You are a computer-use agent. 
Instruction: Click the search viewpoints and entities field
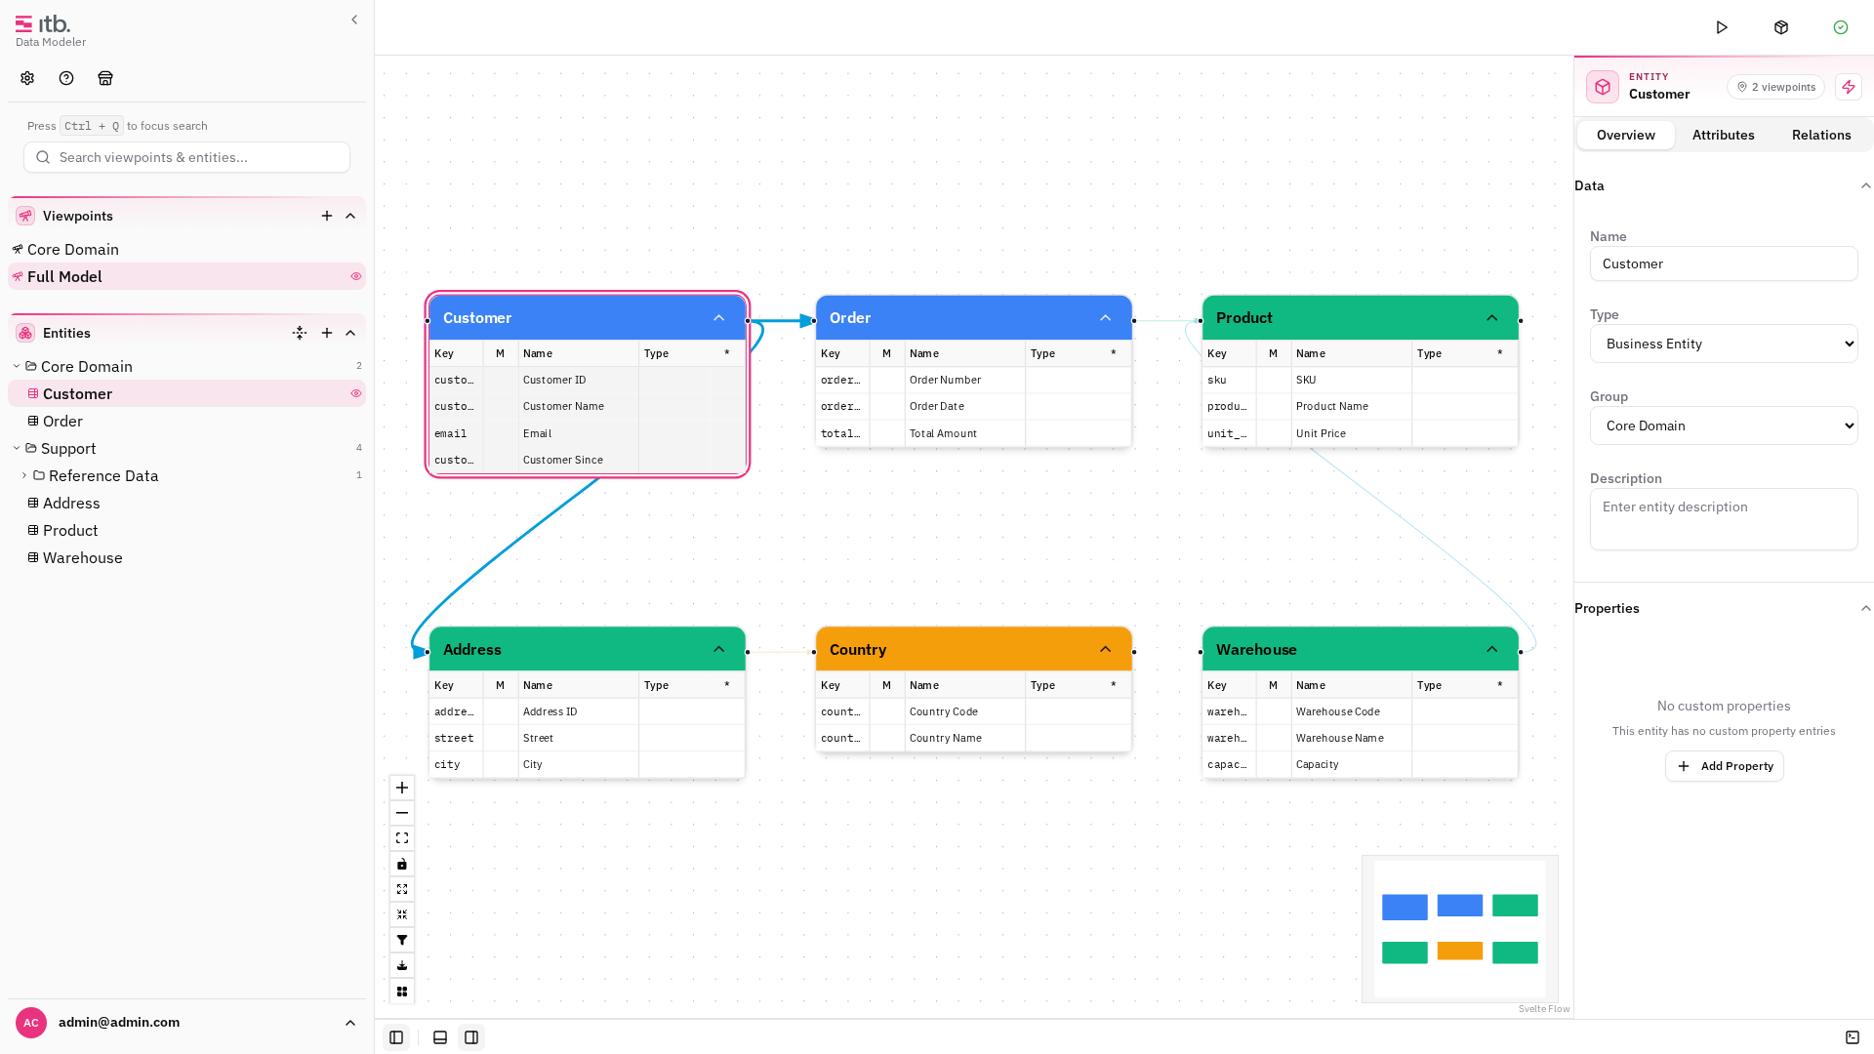coord(187,157)
